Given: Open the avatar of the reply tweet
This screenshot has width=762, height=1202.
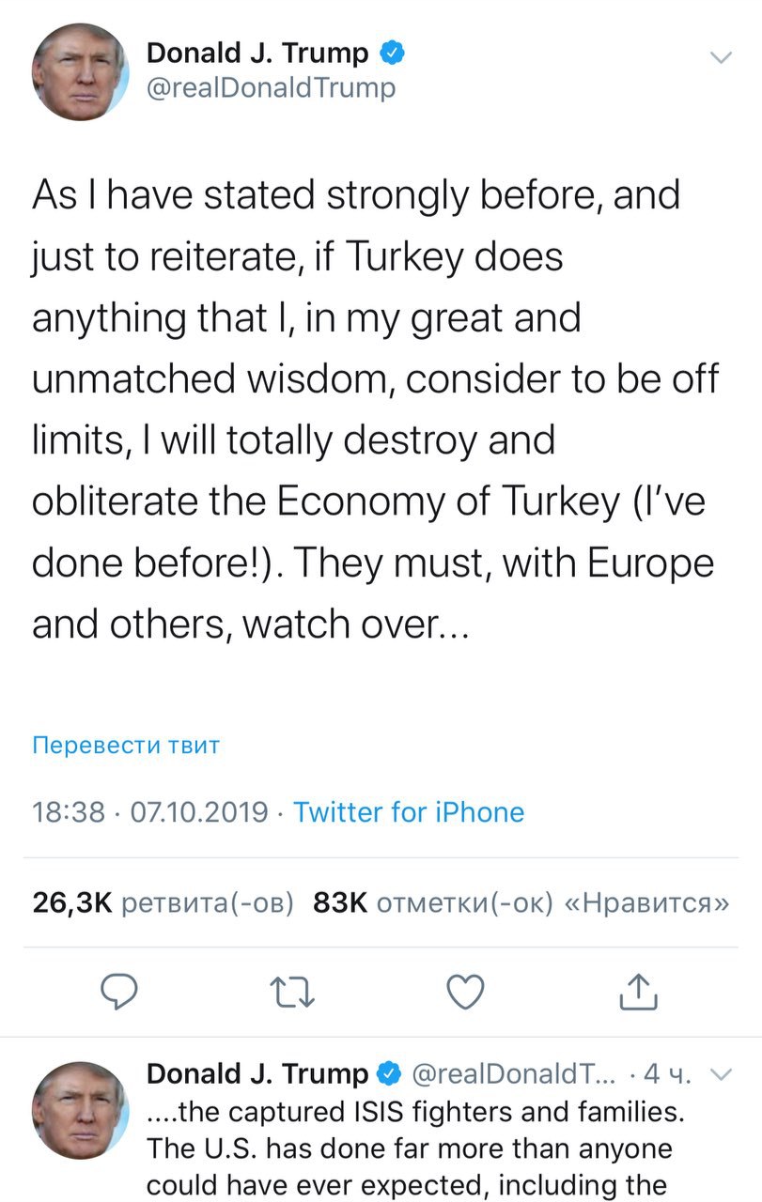Looking at the screenshot, I should point(80,1113).
